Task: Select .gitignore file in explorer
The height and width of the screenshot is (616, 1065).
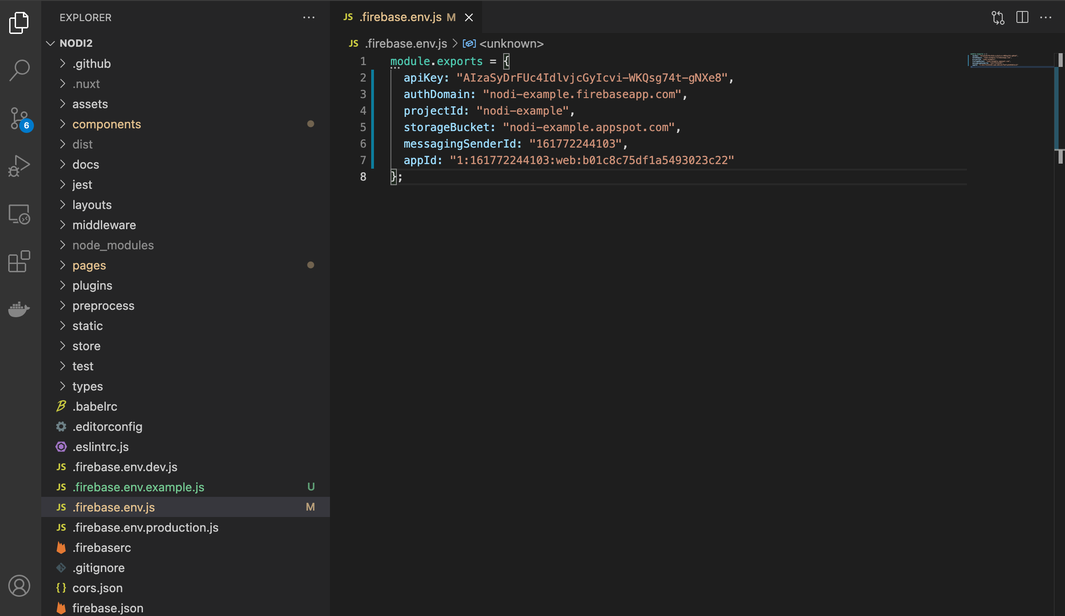Action: pyautogui.click(x=98, y=567)
